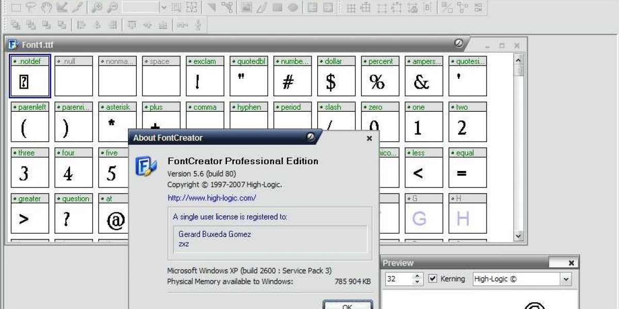Choose the hand pan tool
Image resolution: width=619 pixels, height=309 pixels.
[46, 7]
